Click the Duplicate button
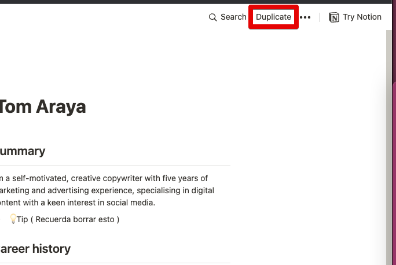Viewport: 396px width, 265px height. (273, 17)
